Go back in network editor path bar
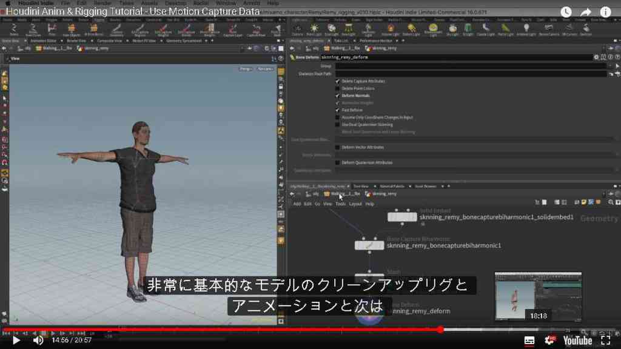This screenshot has height=349, width=621. click(x=292, y=194)
